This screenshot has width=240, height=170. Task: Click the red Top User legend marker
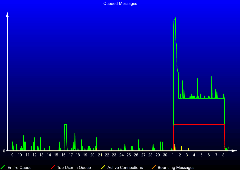53,167
